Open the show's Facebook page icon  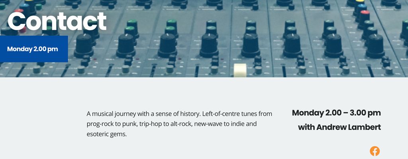pyautogui.click(x=375, y=151)
